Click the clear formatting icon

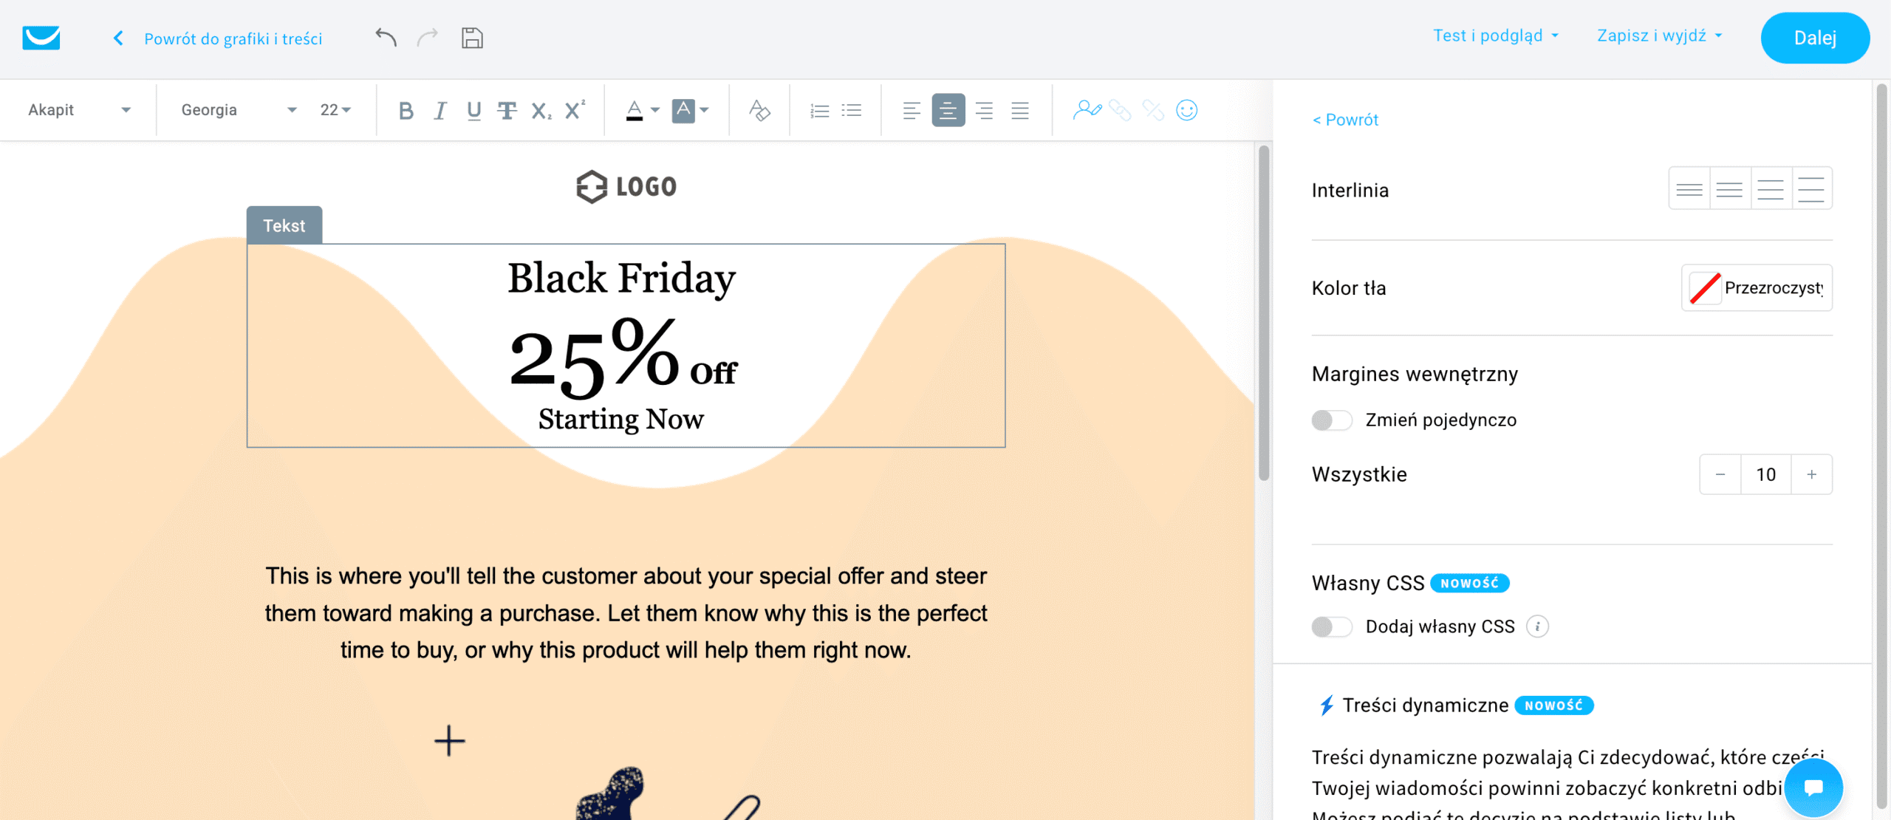pyautogui.click(x=759, y=111)
